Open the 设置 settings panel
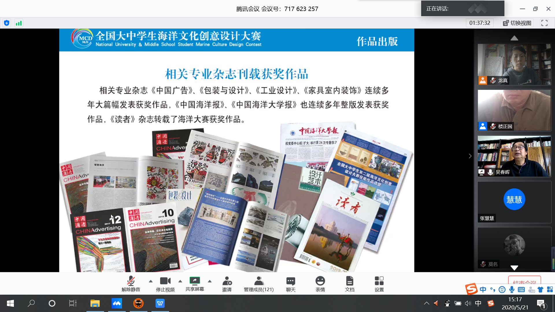 pyautogui.click(x=379, y=284)
